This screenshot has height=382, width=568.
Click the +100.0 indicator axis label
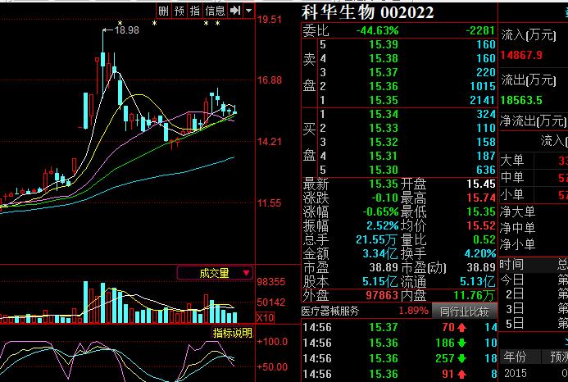click(272, 342)
